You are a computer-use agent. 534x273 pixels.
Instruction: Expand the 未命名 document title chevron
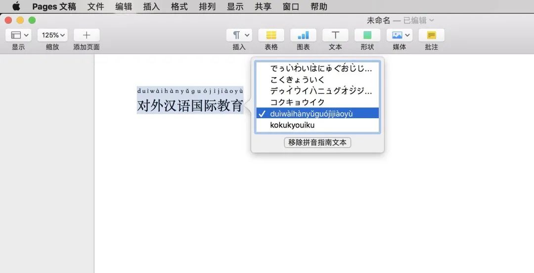(x=432, y=20)
